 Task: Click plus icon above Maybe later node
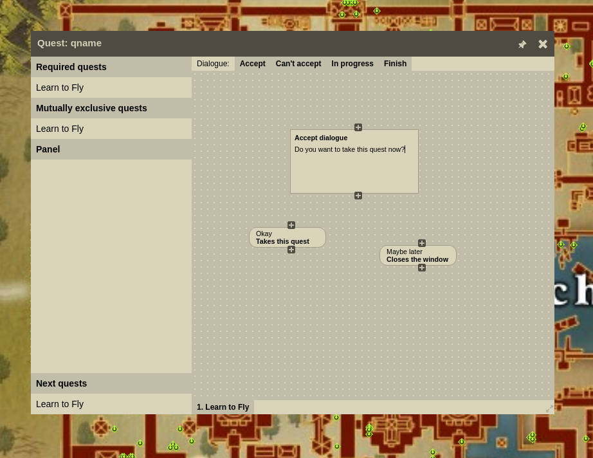tap(422, 243)
